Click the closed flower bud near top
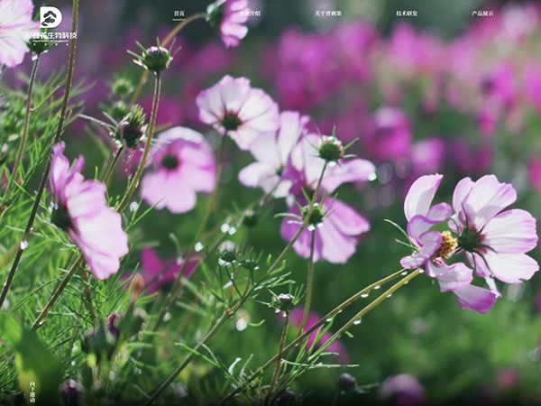 click(156, 59)
